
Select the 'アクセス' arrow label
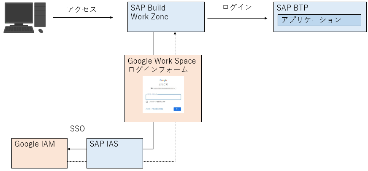(82, 9)
